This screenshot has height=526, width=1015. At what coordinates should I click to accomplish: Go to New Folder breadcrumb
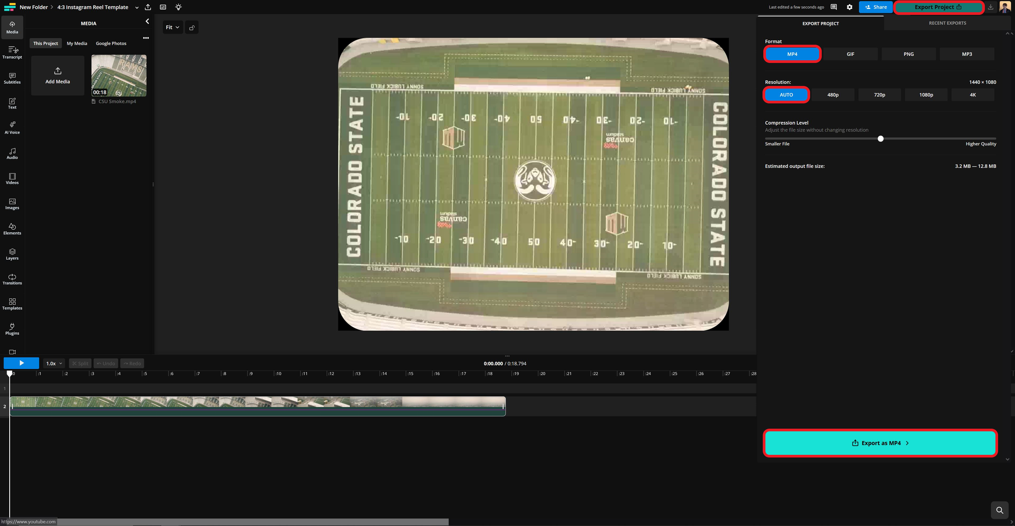33,7
